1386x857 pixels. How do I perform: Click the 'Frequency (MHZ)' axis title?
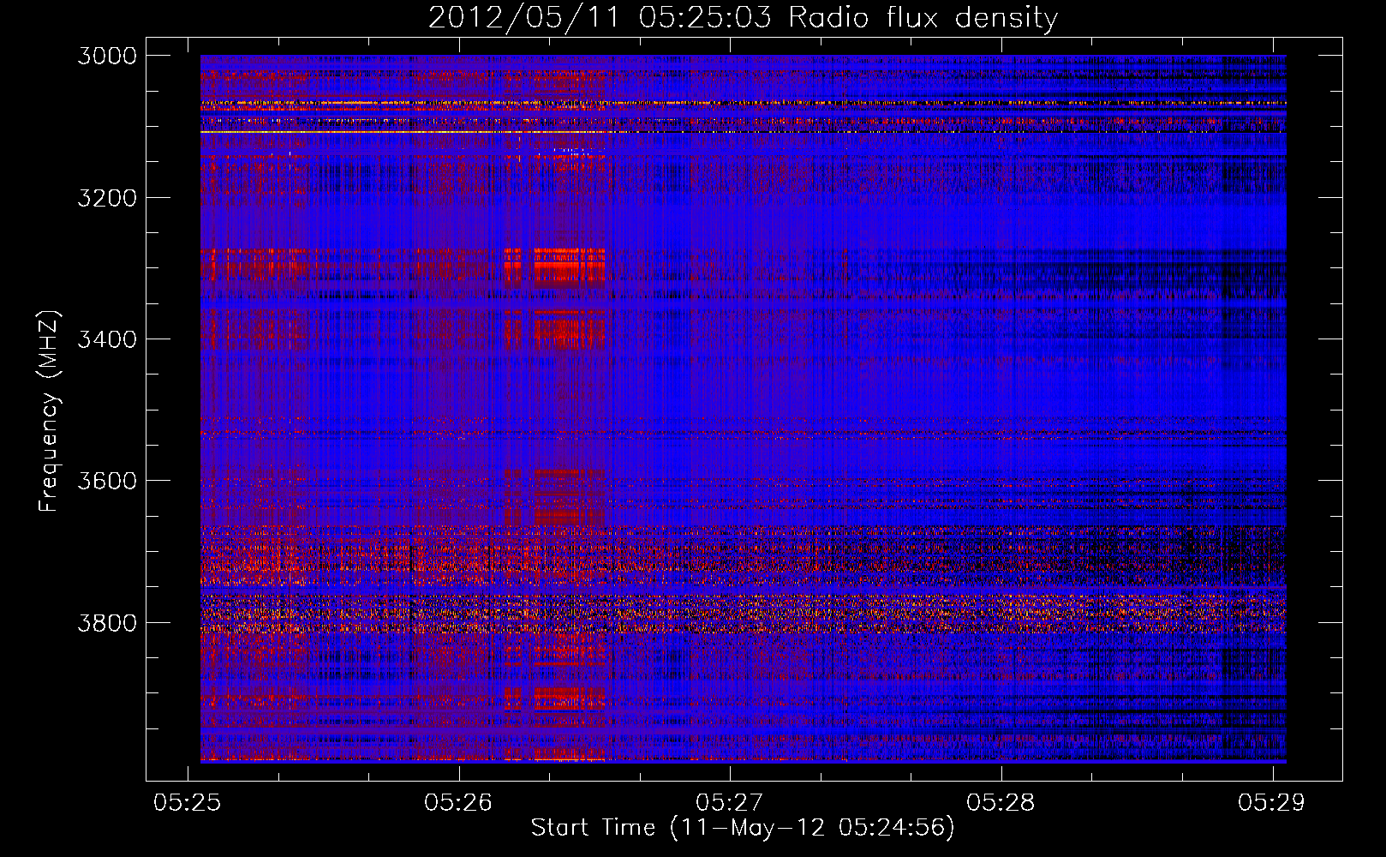pos(50,411)
